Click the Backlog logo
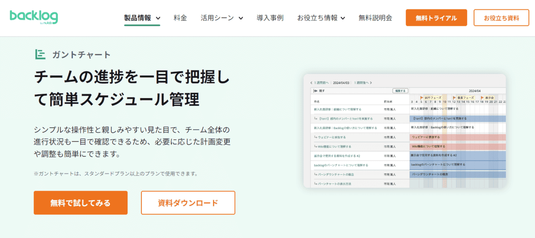The height and width of the screenshot is (238, 535). [x=33, y=17]
